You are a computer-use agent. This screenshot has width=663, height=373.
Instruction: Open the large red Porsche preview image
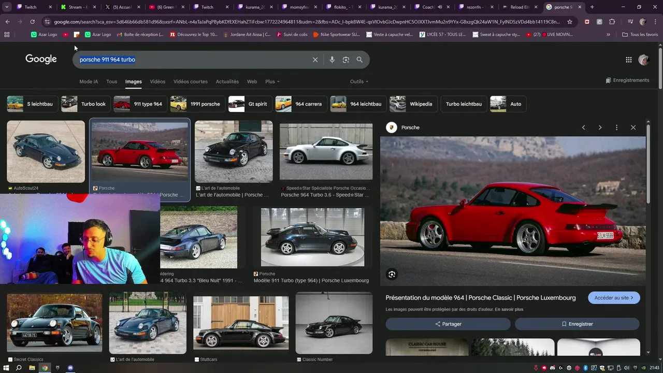pyautogui.click(x=513, y=211)
